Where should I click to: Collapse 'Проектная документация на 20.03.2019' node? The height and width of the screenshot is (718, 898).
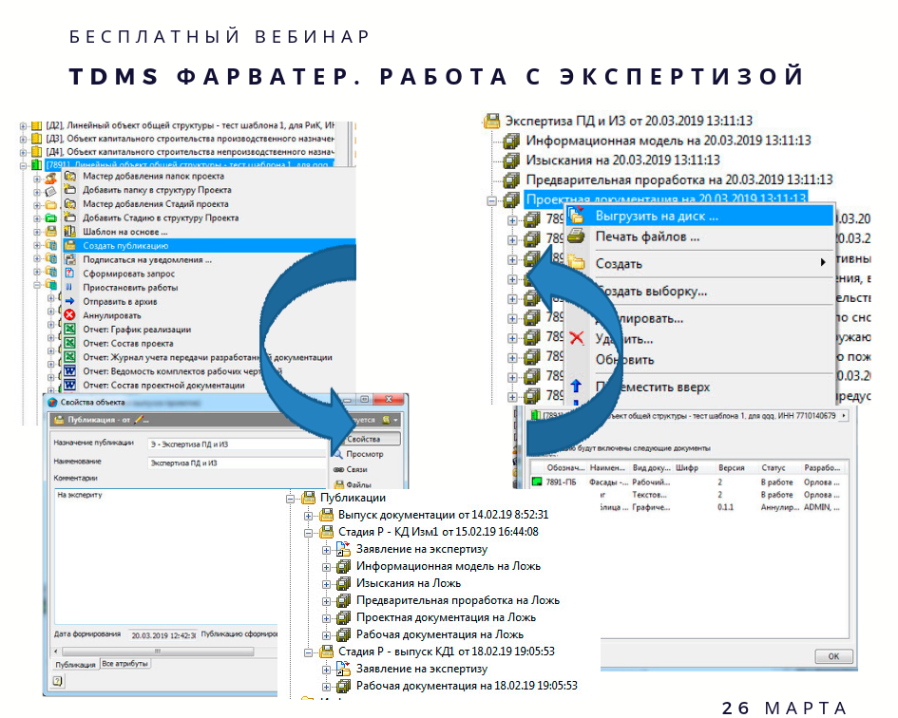click(491, 201)
